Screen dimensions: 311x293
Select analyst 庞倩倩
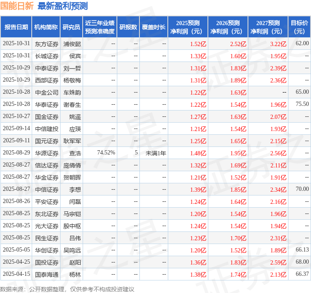72,165
